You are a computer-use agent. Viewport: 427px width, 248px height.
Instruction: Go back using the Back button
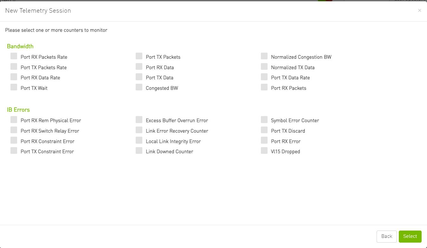click(386, 236)
